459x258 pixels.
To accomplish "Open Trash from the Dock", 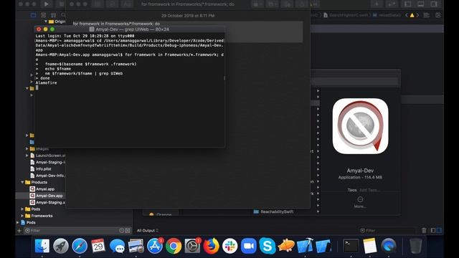I will click(x=415, y=246).
